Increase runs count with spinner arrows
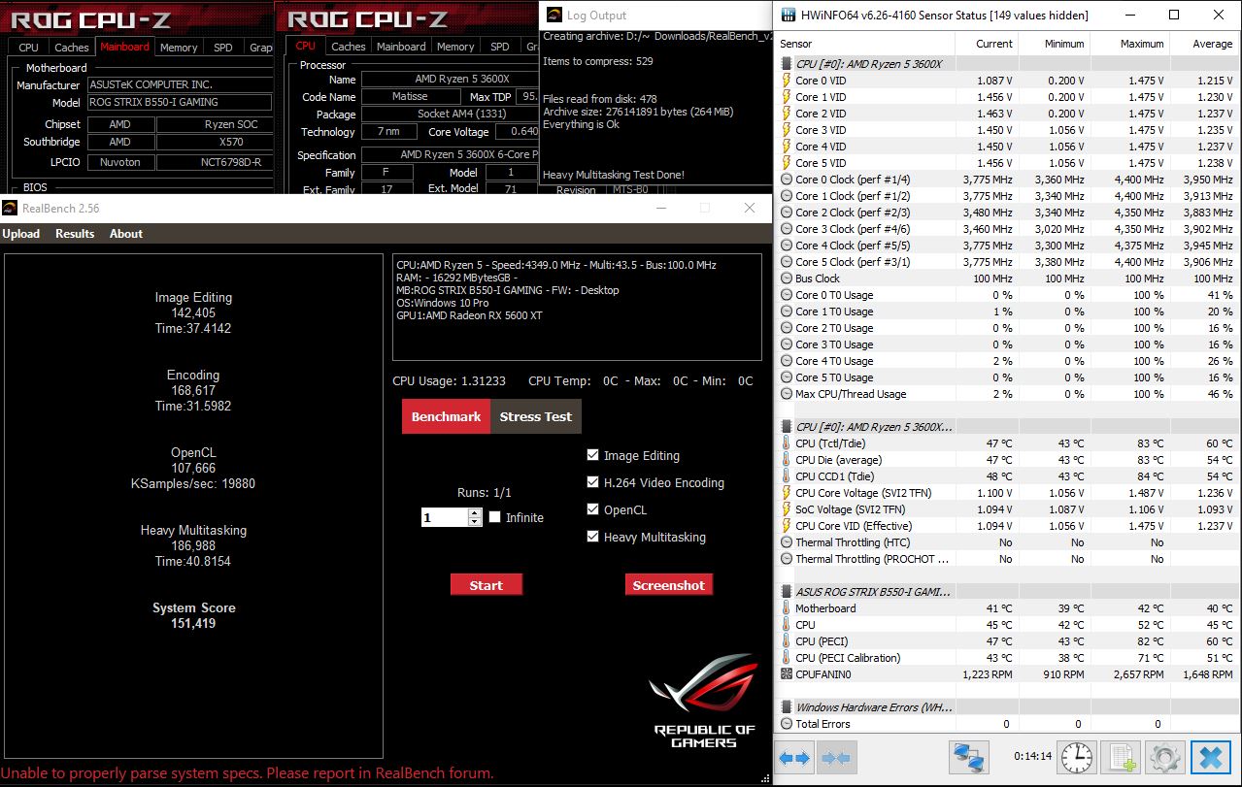This screenshot has height=787, width=1242. click(x=474, y=513)
